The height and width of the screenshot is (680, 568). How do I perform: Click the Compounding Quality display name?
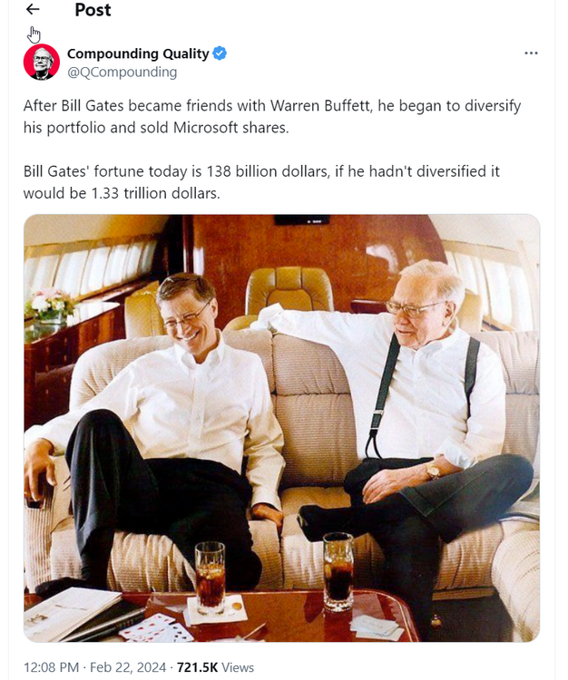click(138, 53)
